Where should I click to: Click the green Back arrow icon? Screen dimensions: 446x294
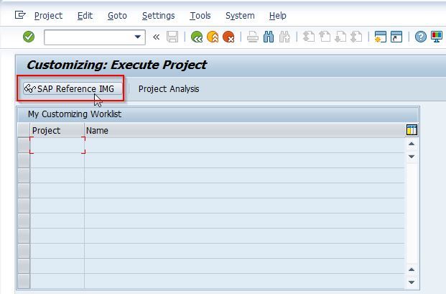point(197,37)
